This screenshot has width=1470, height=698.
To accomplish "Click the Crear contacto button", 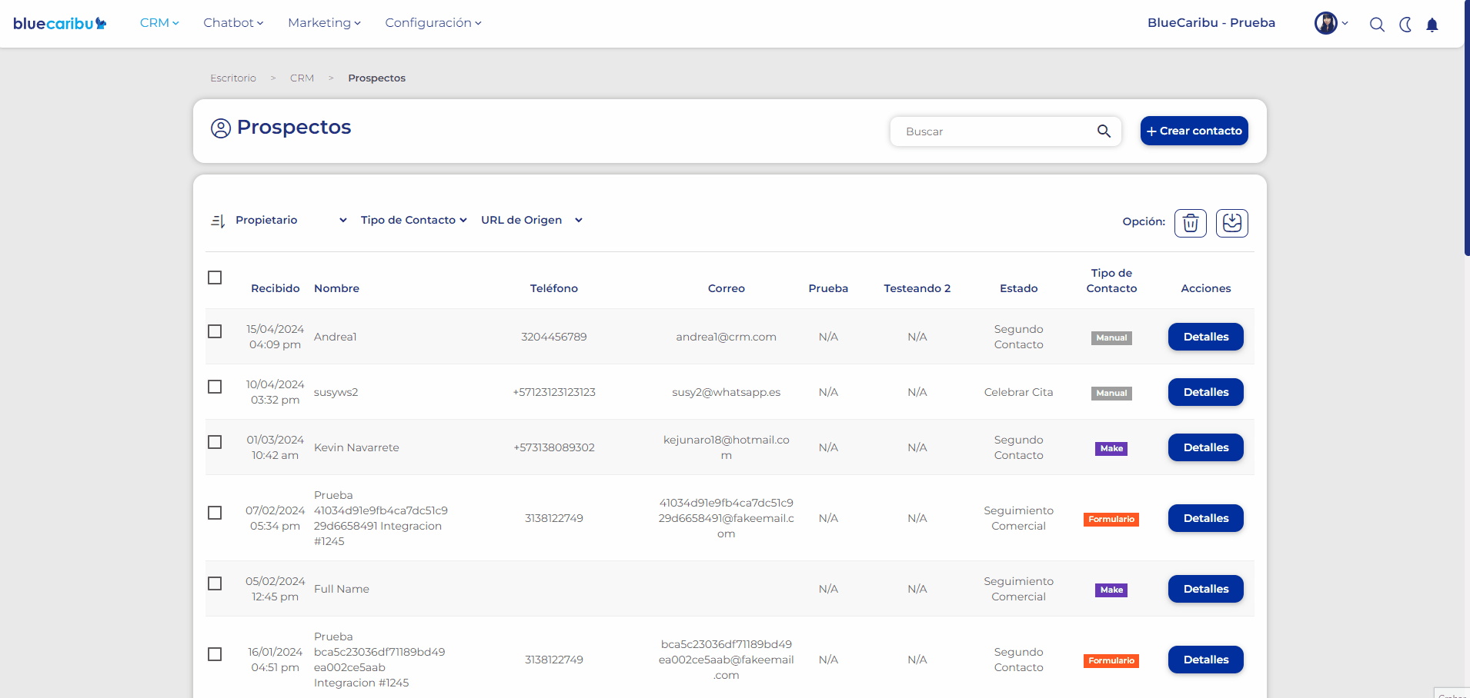I will tap(1194, 131).
